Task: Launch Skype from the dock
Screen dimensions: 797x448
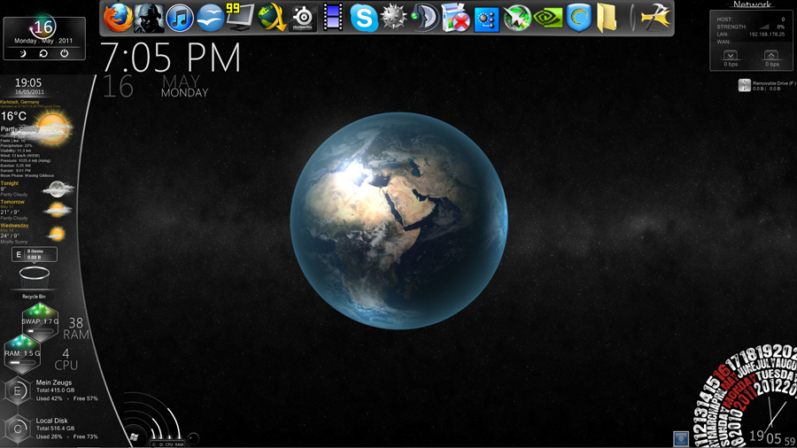Action: 364,18
